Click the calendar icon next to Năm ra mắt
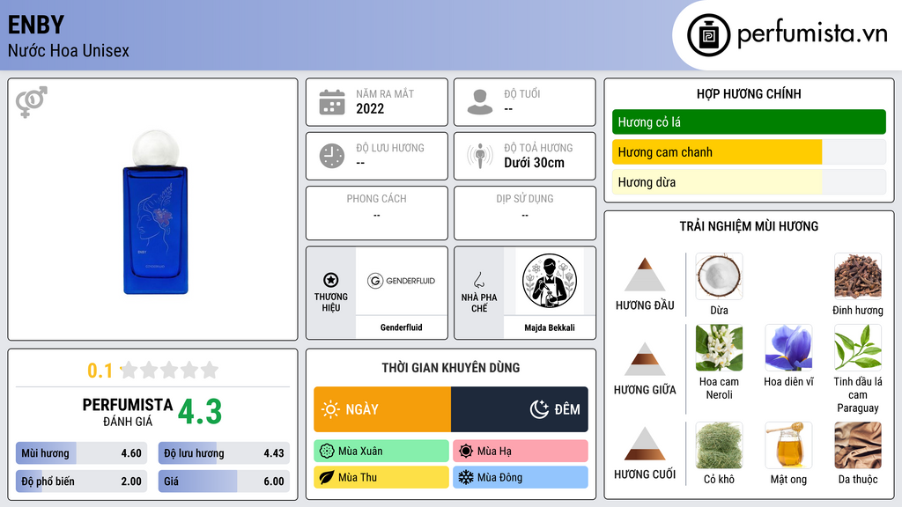Viewport: 902px width, 507px height. [x=332, y=102]
